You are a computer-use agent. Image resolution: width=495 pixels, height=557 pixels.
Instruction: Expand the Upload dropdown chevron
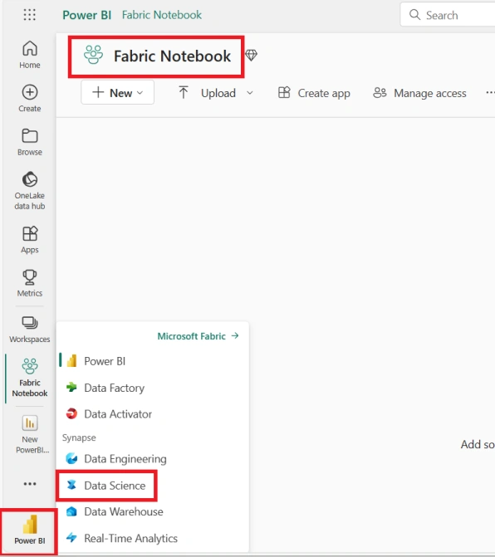[x=250, y=93]
